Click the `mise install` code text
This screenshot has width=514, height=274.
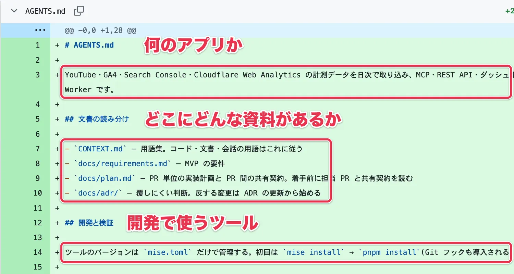(314, 252)
